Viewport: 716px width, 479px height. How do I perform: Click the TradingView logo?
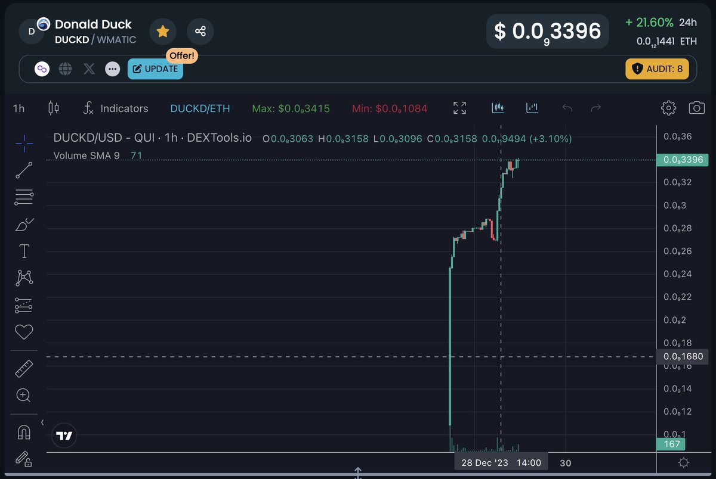pyautogui.click(x=64, y=436)
